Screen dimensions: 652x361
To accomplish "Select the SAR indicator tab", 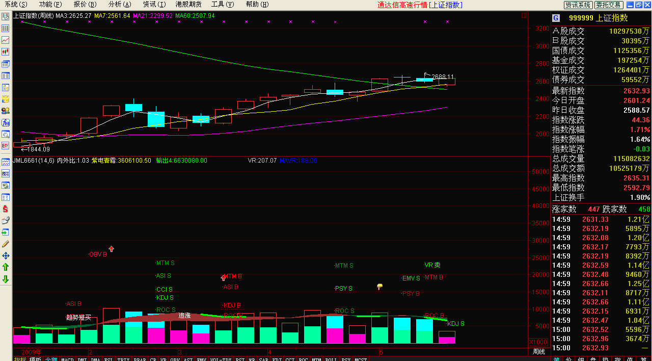I will point(263,358).
